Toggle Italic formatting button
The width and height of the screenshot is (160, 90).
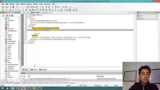[7, 10]
